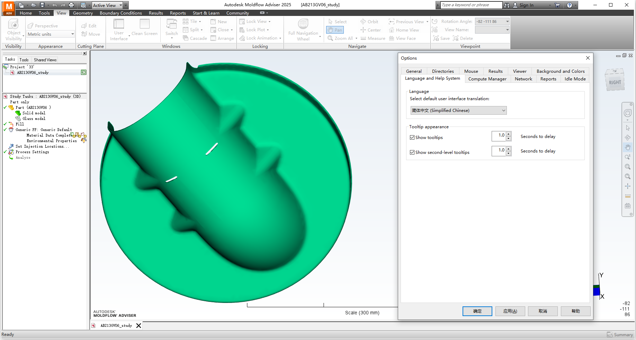Click the New window button
This screenshot has height=340, width=636.
tap(219, 21)
